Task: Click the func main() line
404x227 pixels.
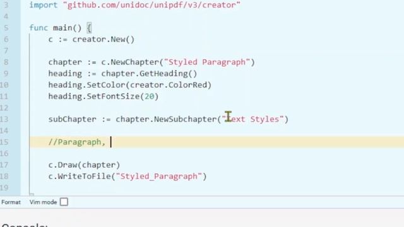Action: point(61,28)
